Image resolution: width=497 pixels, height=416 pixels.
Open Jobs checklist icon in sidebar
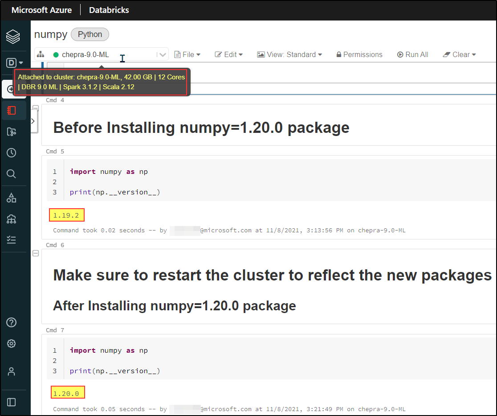click(x=12, y=239)
